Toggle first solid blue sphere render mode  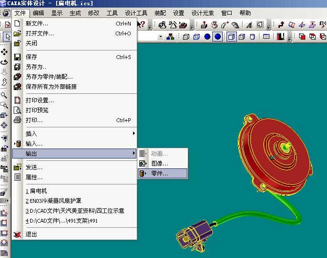[x=207, y=37]
